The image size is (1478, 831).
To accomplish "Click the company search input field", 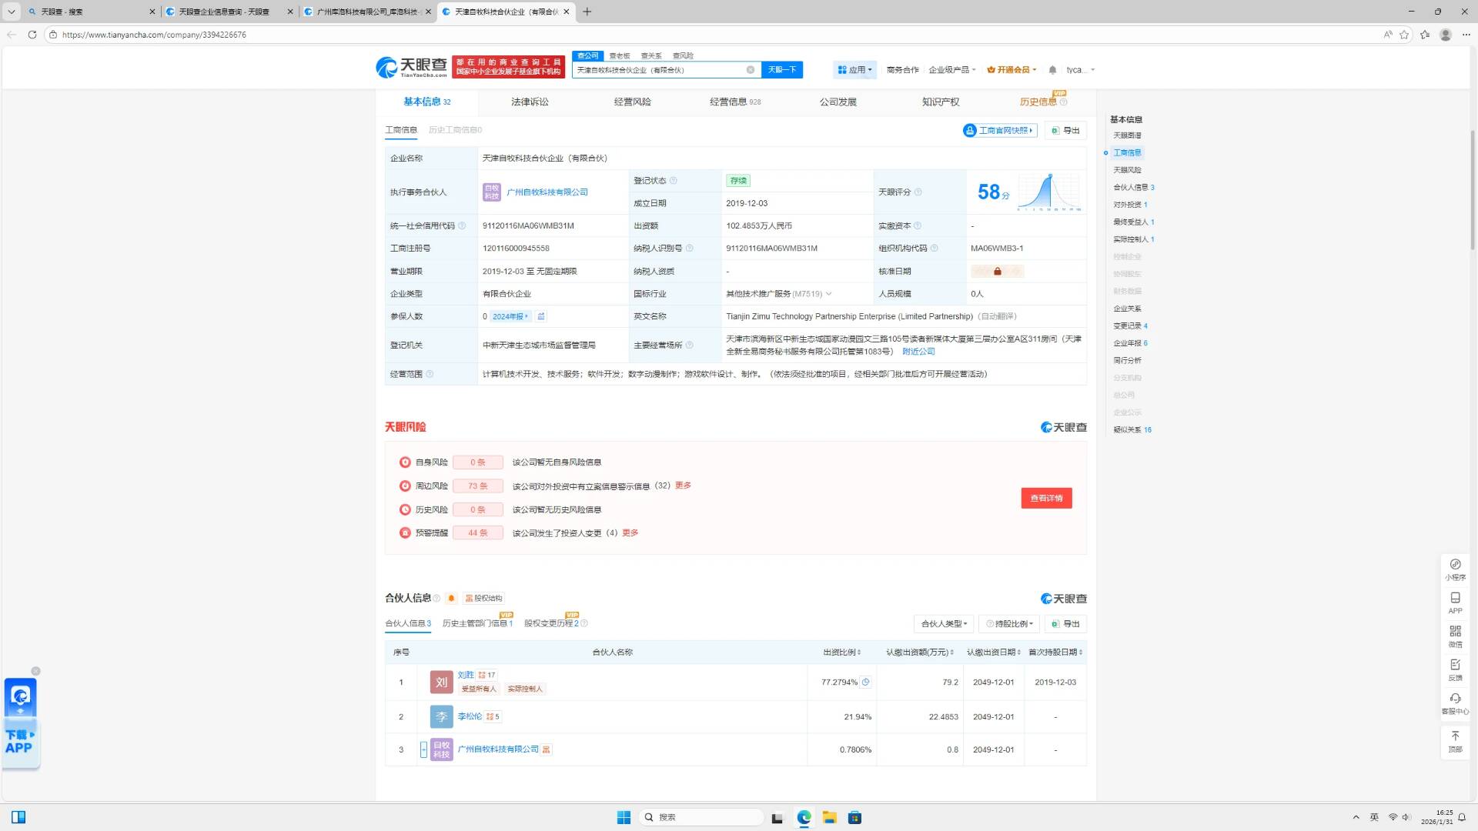I will point(658,70).
